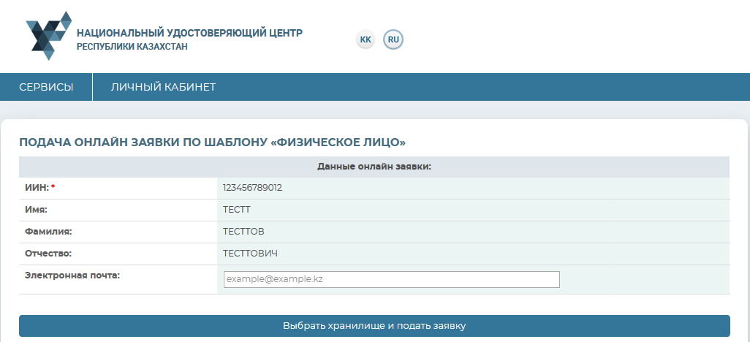Screen dimensions: 750x342
Task: Click the ИИН value 123456789012
Action: point(252,188)
